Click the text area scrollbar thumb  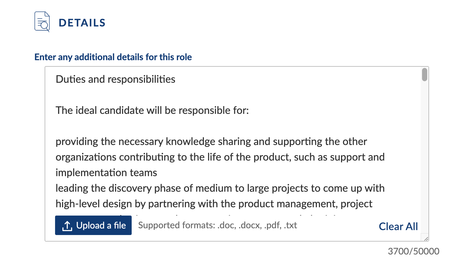click(424, 75)
